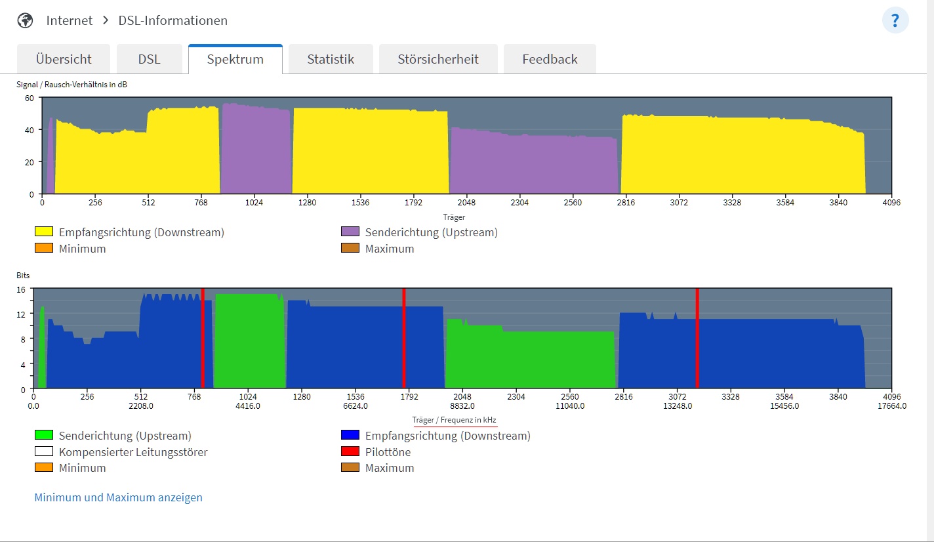Open the Störsicherheit tab
The image size is (934, 542).
438,59
